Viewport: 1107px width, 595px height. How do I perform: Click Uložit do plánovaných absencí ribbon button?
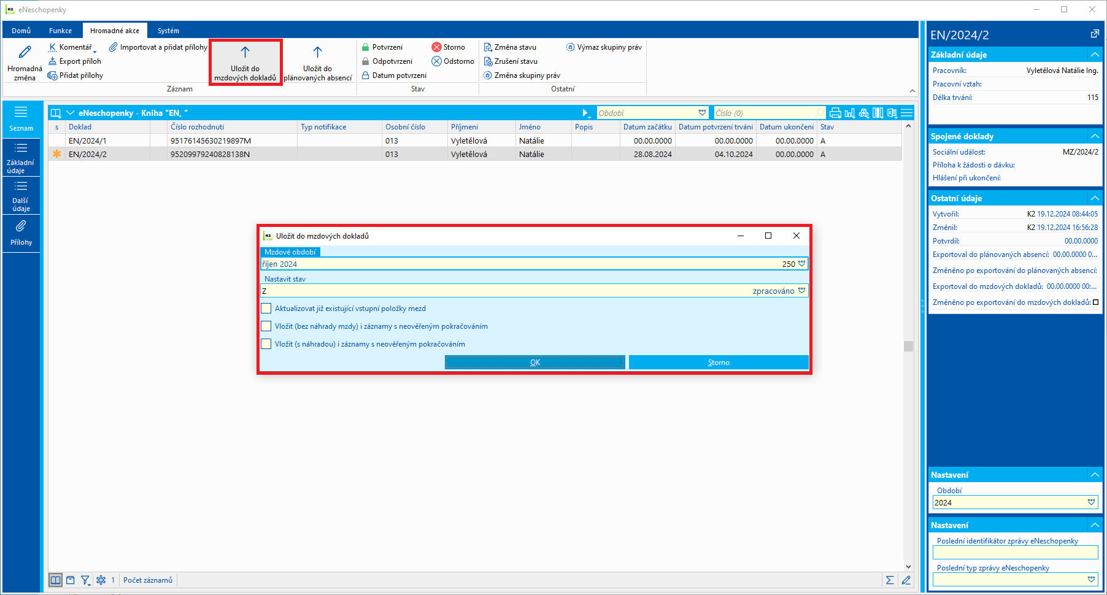click(317, 63)
